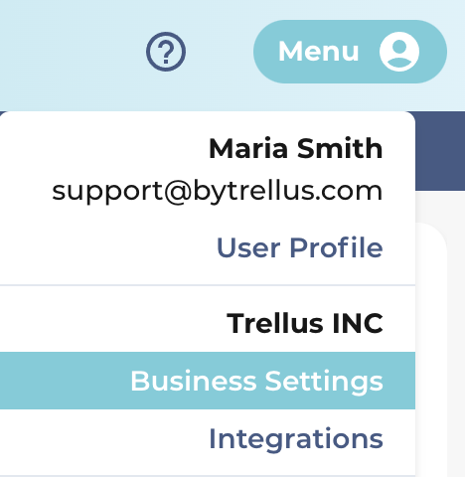Screen dimensions: 465x477
Task: Close the dropdown with the Menu pill button
Action: [350, 52]
